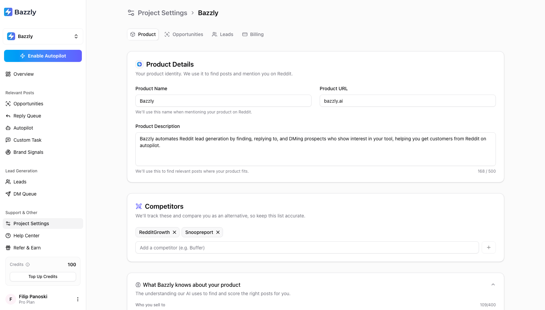Click the Leads people icon in the sidebar
The image size is (545, 310).
point(8,182)
